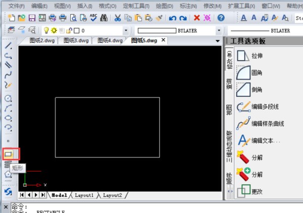Switch to the 图纸3.dwg tab
Image resolution: width=303 pixels, height=213 pixels.
click(x=75, y=40)
